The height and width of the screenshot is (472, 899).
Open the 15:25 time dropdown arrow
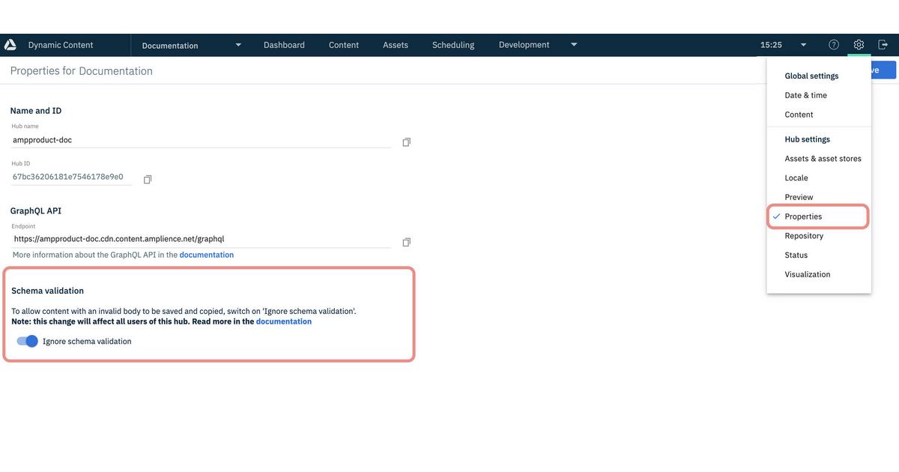click(803, 45)
